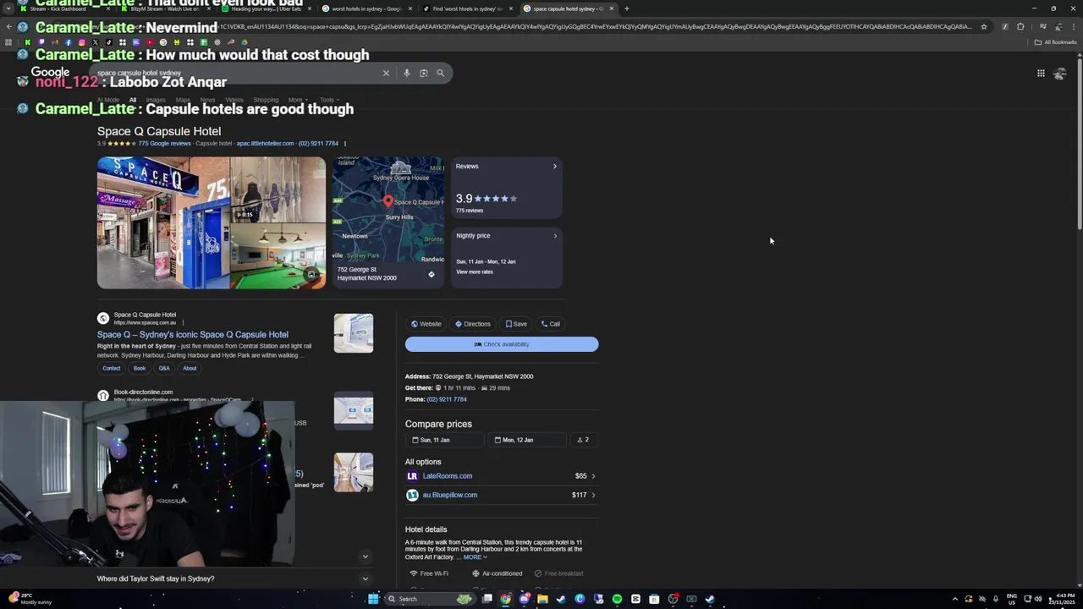The image size is (1083, 609).
Task: Open the Windows Start menu
Action: pyautogui.click(x=372, y=599)
